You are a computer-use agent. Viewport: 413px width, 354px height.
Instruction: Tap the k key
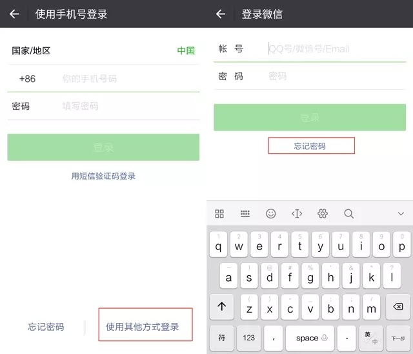(x=372, y=275)
